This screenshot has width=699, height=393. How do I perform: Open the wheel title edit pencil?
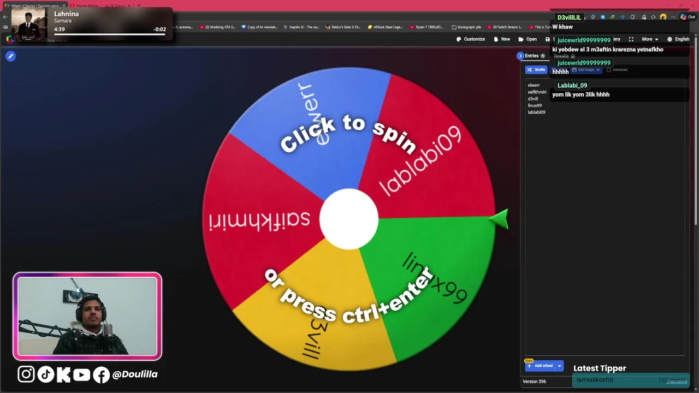10,56
